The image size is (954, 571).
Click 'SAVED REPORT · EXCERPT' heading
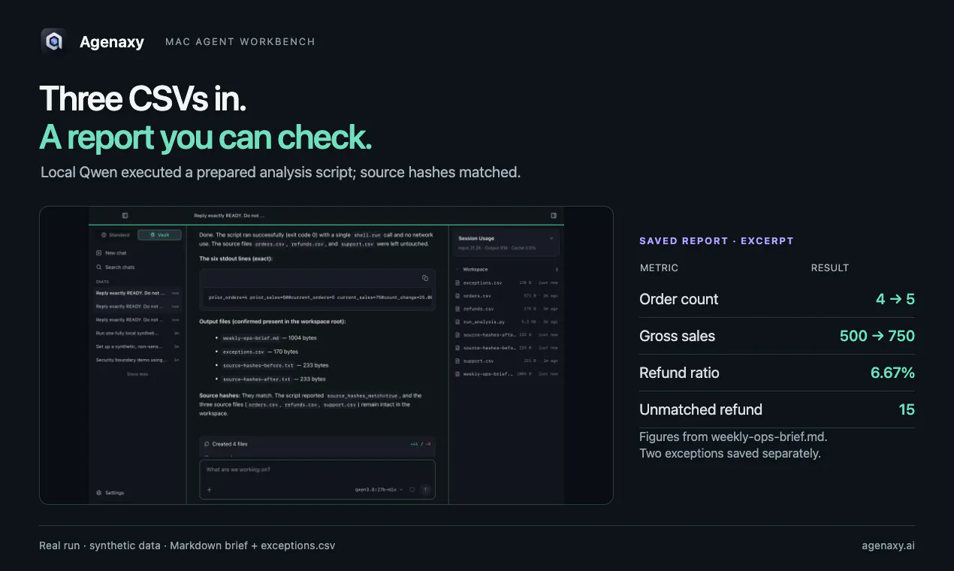tap(717, 241)
